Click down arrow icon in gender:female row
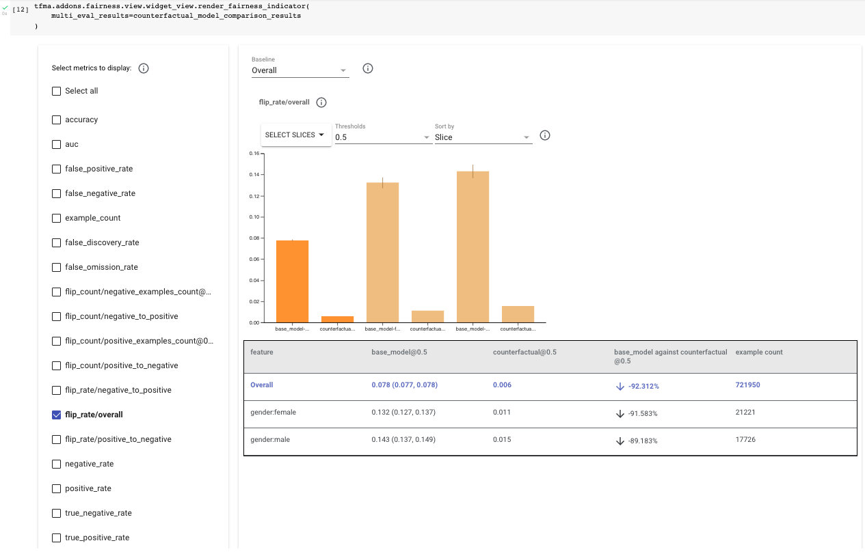865x556 pixels. pos(620,413)
